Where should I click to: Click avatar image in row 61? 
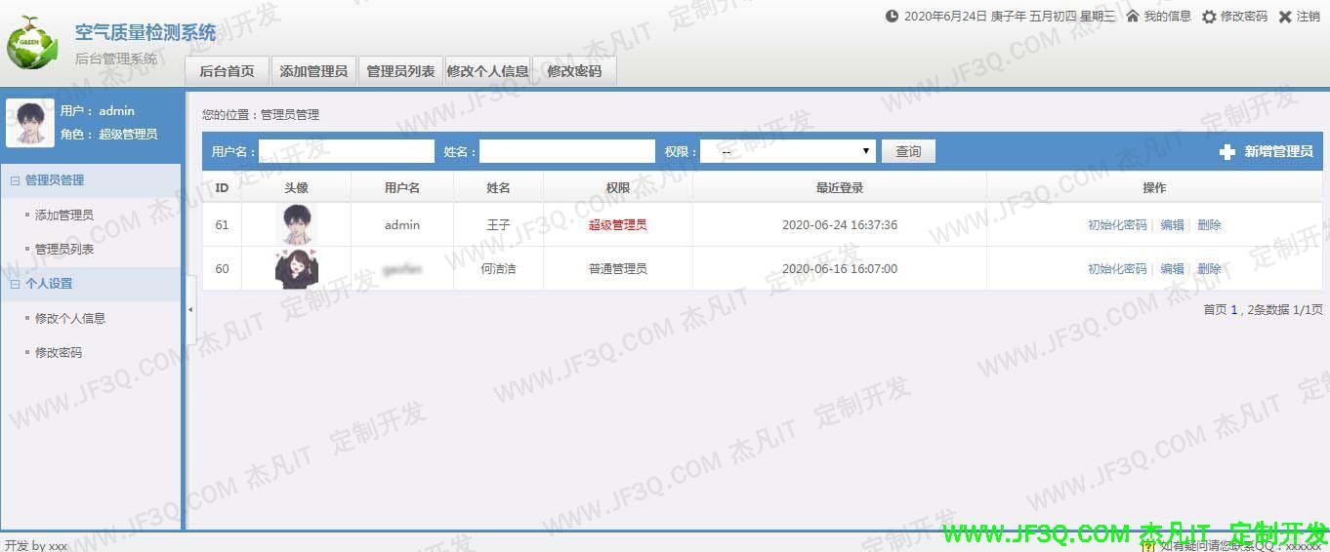(x=298, y=224)
